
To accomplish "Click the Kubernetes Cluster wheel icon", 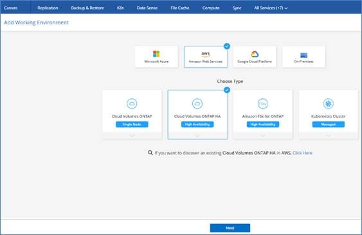I will (329, 103).
